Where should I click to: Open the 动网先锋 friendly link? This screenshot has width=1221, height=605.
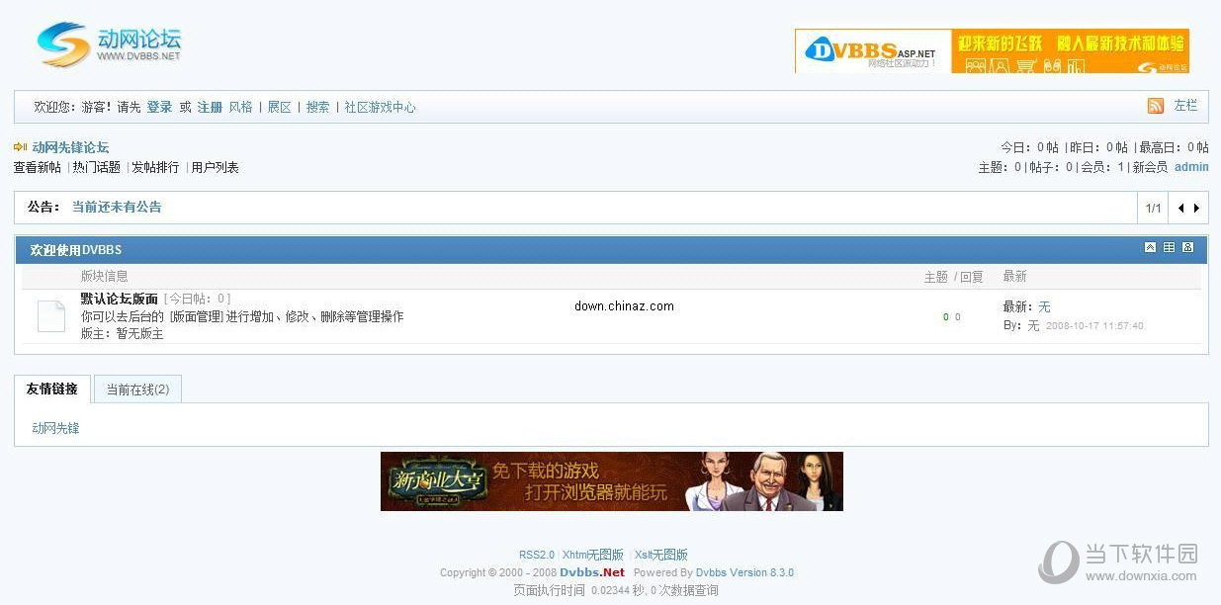tap(55, 428)
